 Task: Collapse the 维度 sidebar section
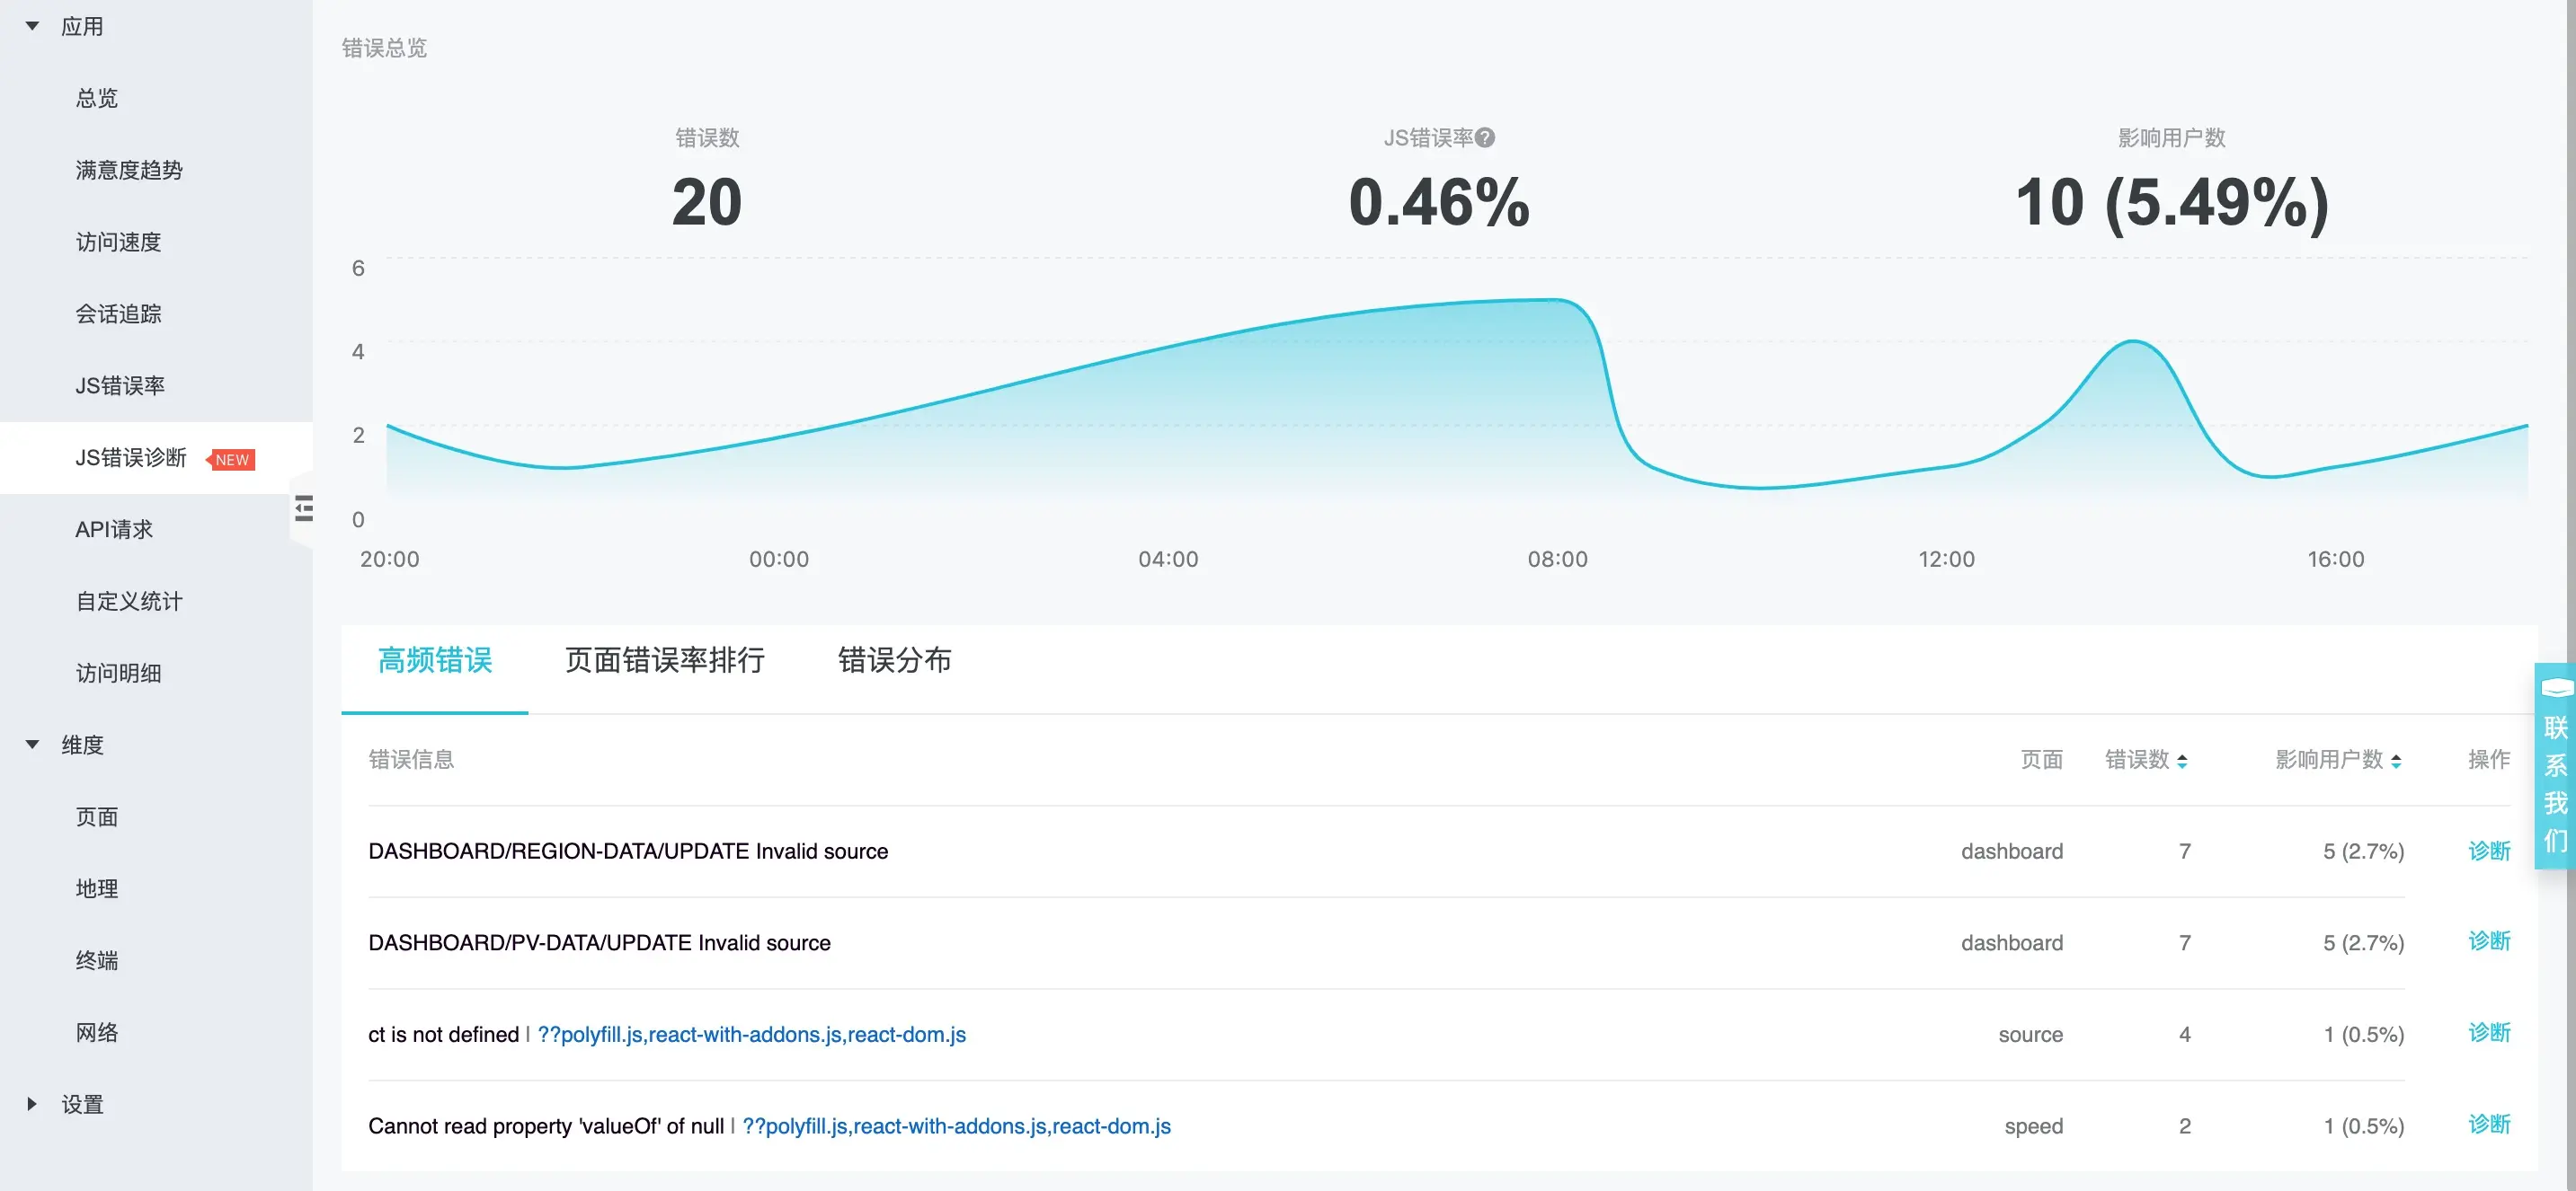[x=32, y=745]
